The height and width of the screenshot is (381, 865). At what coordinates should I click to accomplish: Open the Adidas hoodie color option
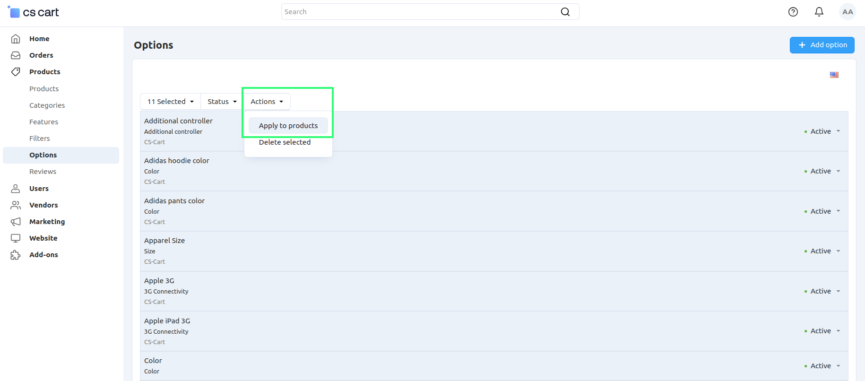pos(177,161)
